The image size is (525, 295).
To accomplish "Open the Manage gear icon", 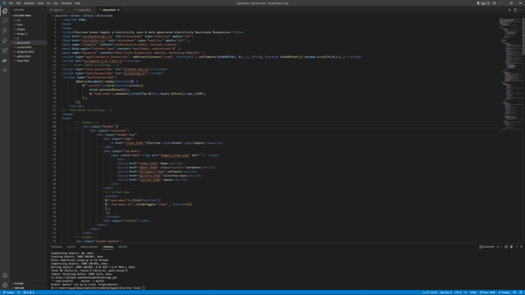I will coord(5,285).
